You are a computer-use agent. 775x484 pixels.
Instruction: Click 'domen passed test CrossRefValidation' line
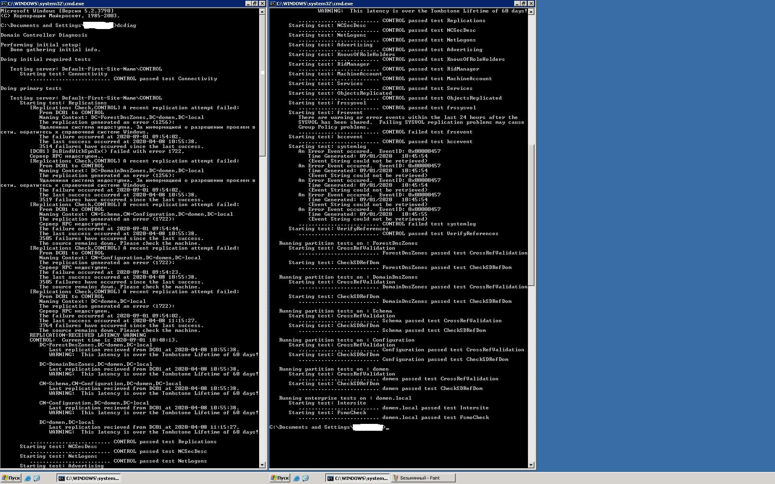click(398, 379)
